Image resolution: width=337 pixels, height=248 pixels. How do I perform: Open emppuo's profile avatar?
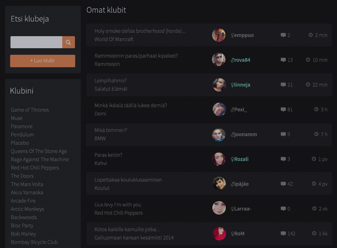point(219,35)
